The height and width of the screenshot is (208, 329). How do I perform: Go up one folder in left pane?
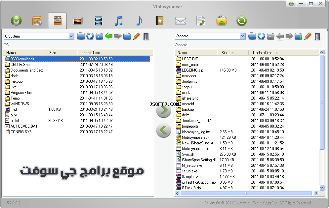pyautogui.click(x=99, y=36)
